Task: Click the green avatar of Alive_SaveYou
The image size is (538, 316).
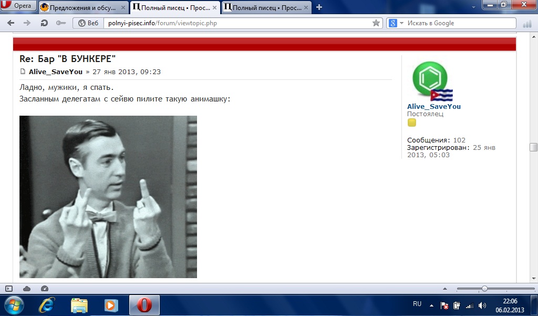Action: tap(430, 79)
